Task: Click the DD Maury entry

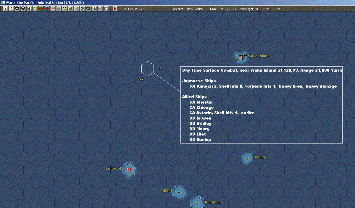Action: (199, 129)
